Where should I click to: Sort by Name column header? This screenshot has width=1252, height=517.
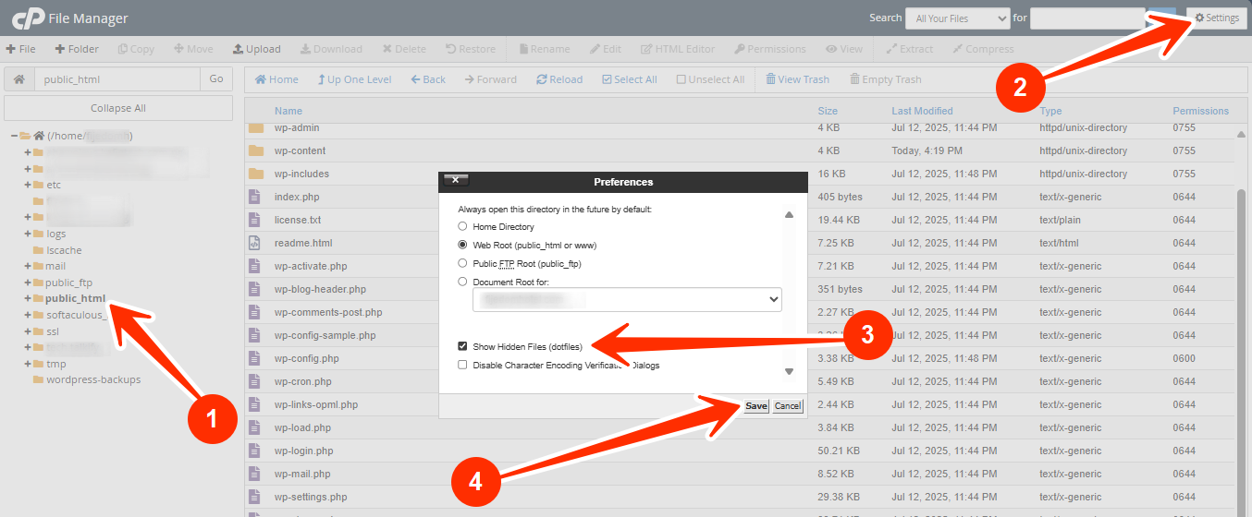click(288, 111)
